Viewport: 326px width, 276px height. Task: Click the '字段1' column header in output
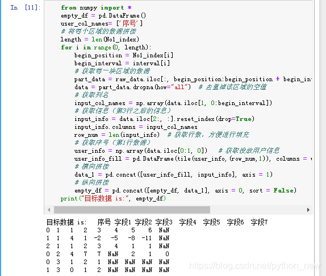point(123,222)
